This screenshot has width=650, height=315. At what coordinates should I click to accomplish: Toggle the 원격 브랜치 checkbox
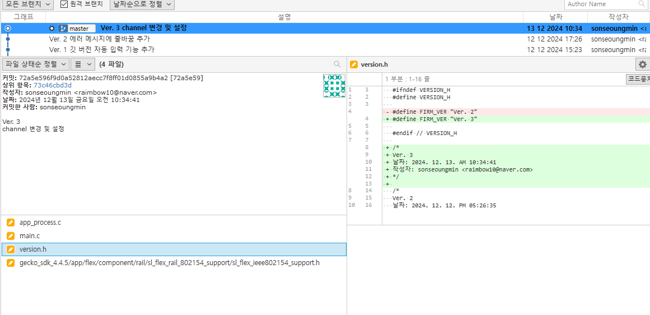[64, 4]
